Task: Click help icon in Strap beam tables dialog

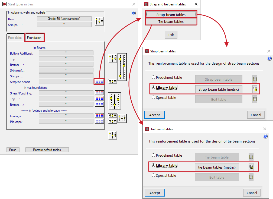Action: 269,59
